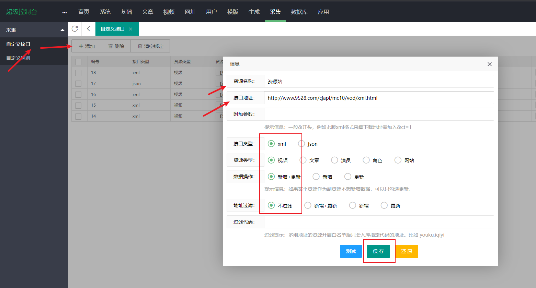This screenshot has height=288, width=536.
Task: Open 自定义规则 in the sidebar
Action: pos(18,58)
